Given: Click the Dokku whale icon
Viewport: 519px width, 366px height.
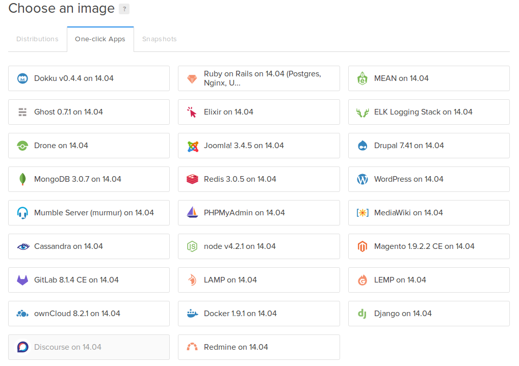Looking at the screenshot, I should point(22,78).
